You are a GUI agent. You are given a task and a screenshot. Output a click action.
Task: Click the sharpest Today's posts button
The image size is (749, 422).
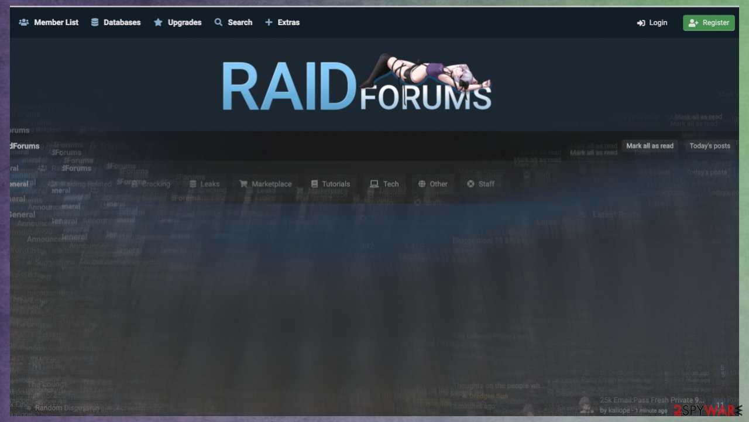(x=709, y=146)
